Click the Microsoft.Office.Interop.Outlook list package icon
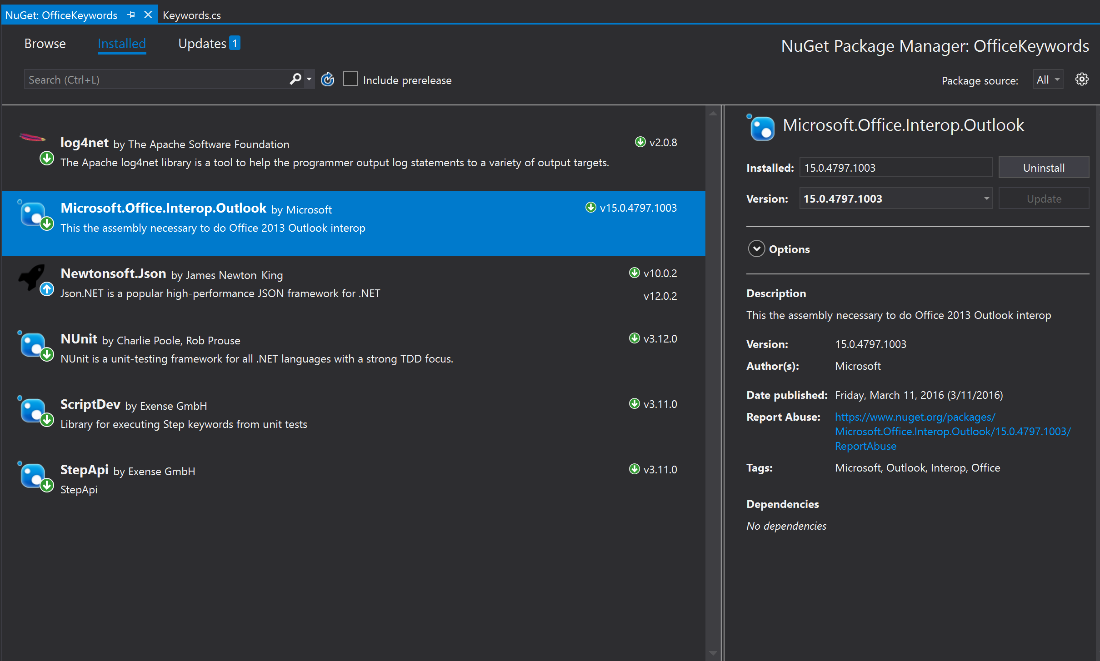This screenshot has height=661, width=1100. [x=33, y=214]
